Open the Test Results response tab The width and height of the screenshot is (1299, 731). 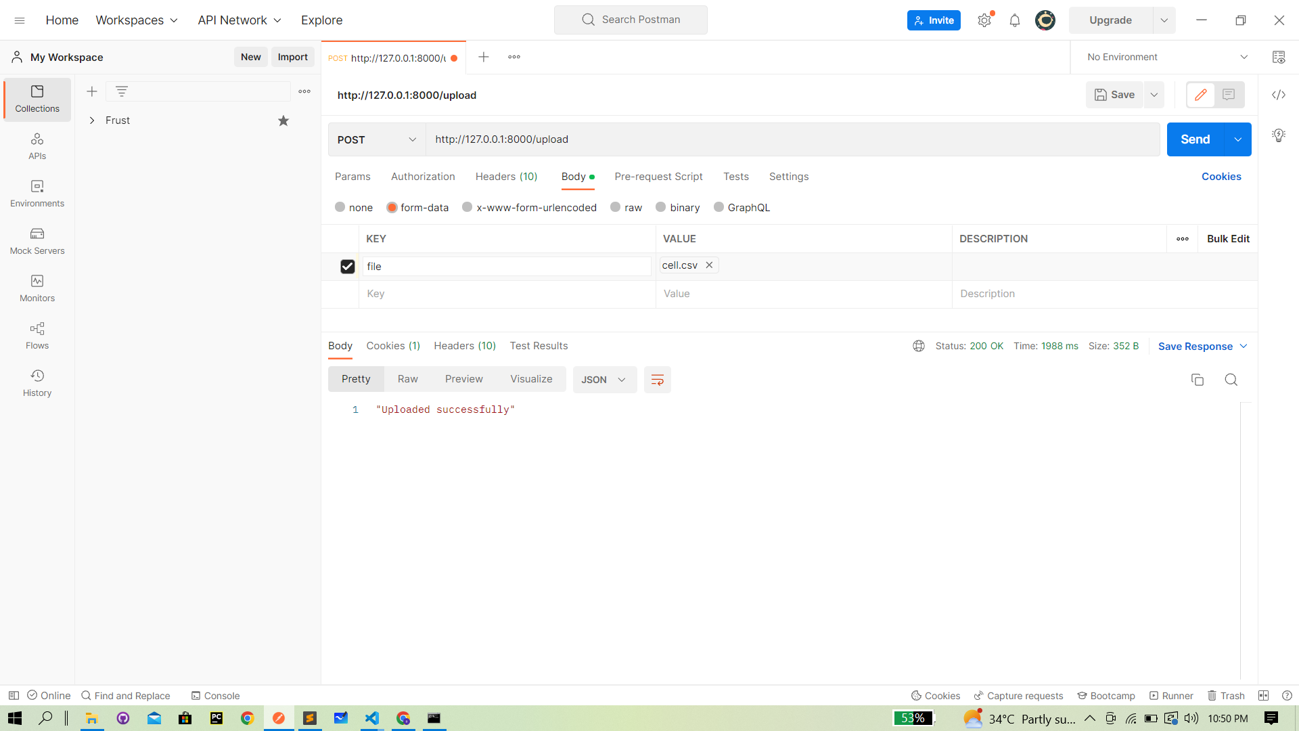pos(539,346)
